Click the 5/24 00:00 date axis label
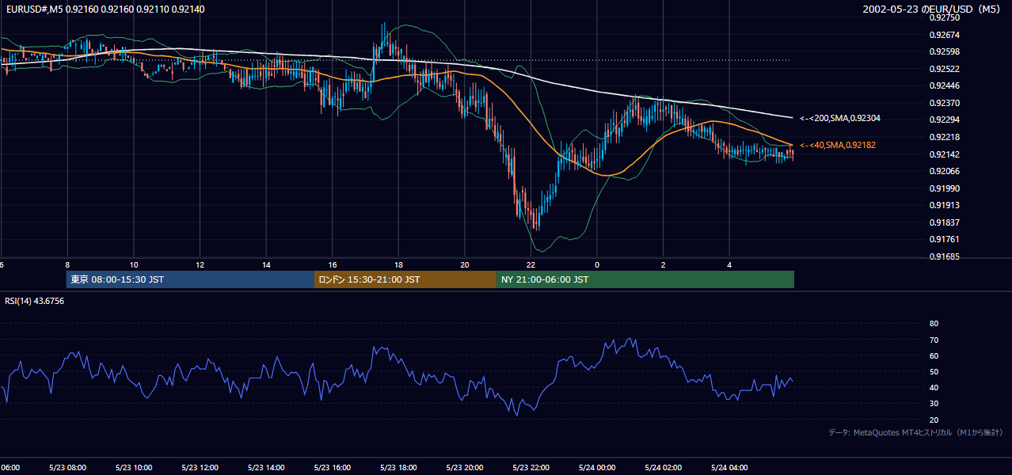This screenshot has height=475, width=1012. (x=597, y=467)
